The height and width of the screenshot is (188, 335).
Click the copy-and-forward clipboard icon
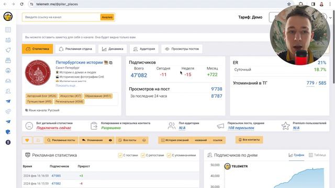coord(94,126)
